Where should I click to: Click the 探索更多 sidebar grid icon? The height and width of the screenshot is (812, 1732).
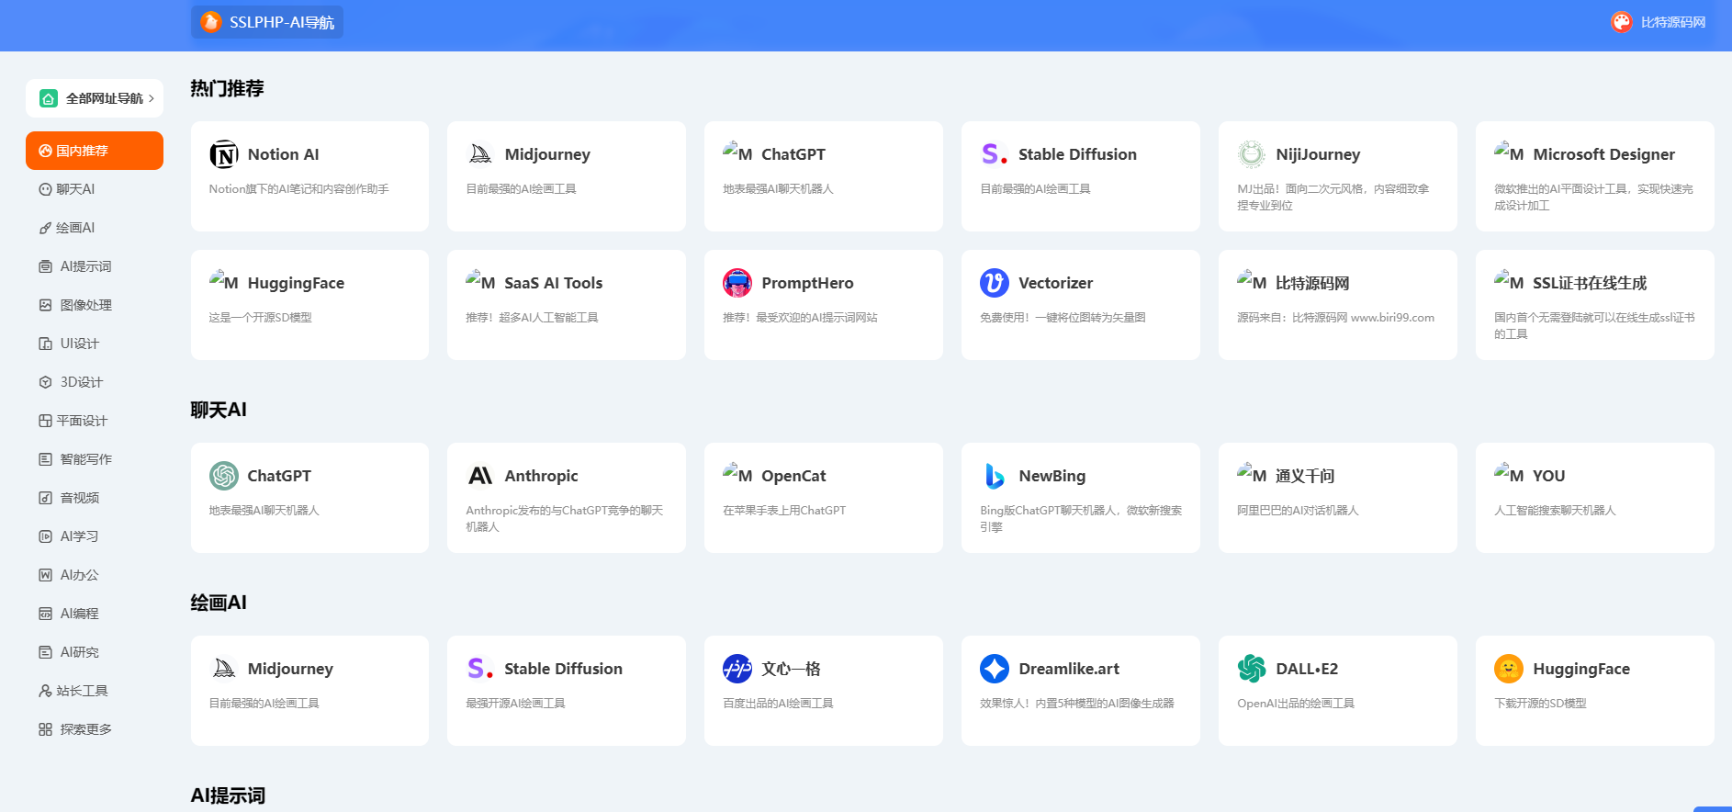pos(45,729)
